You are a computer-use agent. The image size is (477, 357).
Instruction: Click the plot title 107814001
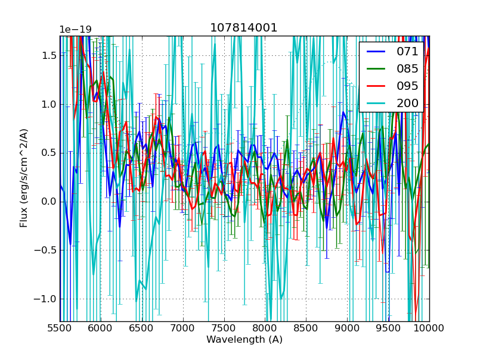(244, 28)
